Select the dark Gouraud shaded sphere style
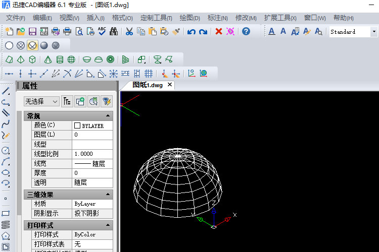Viewport: 379px width, 252px height. (x=56, y=45)
